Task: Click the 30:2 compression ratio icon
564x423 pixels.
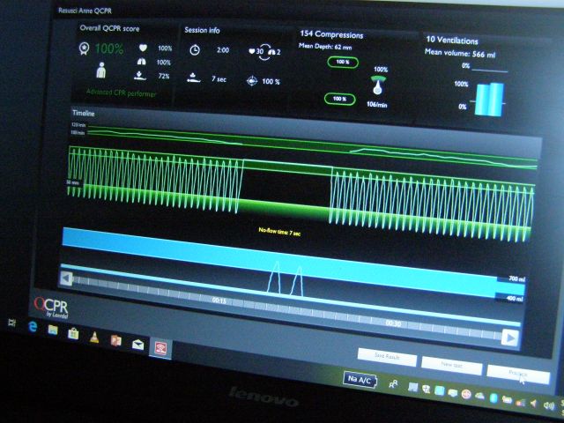Action: (264, 51)
